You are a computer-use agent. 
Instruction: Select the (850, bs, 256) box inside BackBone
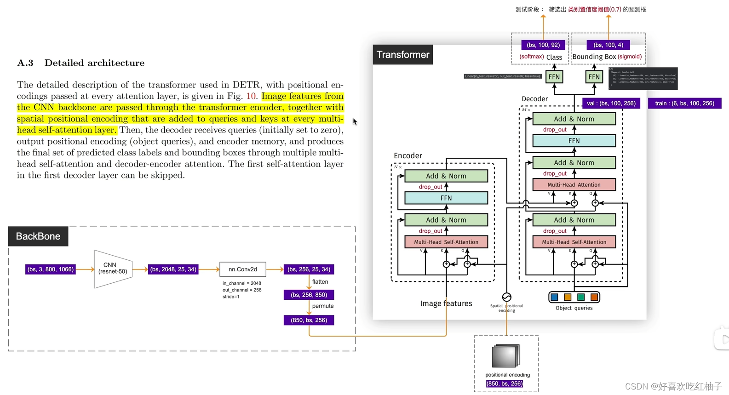(x=309, y=320)
